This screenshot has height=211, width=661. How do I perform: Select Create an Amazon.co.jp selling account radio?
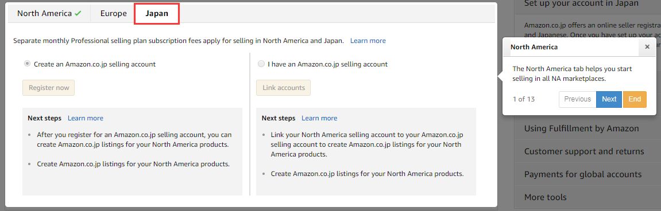click(28, 64)
